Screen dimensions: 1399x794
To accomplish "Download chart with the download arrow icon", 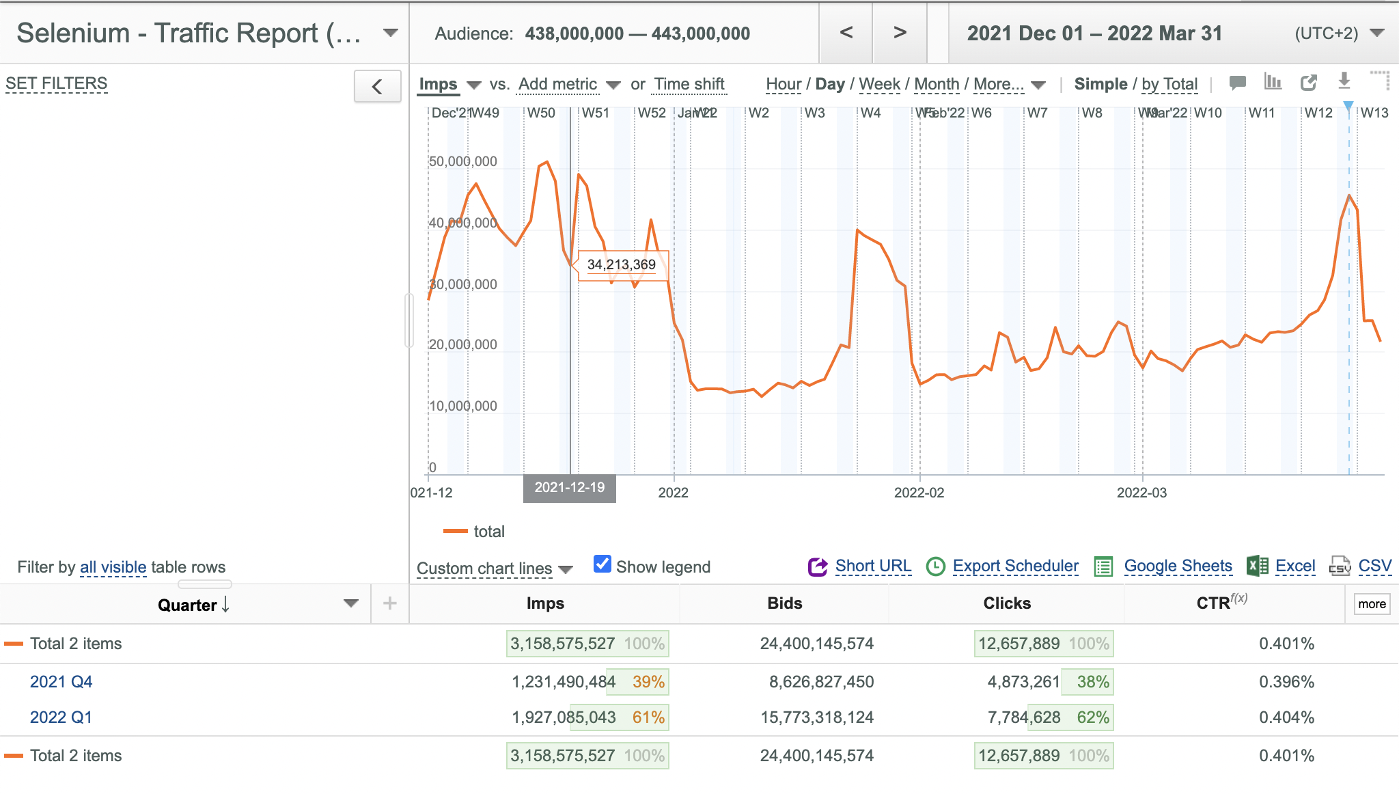I will pos(1344,81).
